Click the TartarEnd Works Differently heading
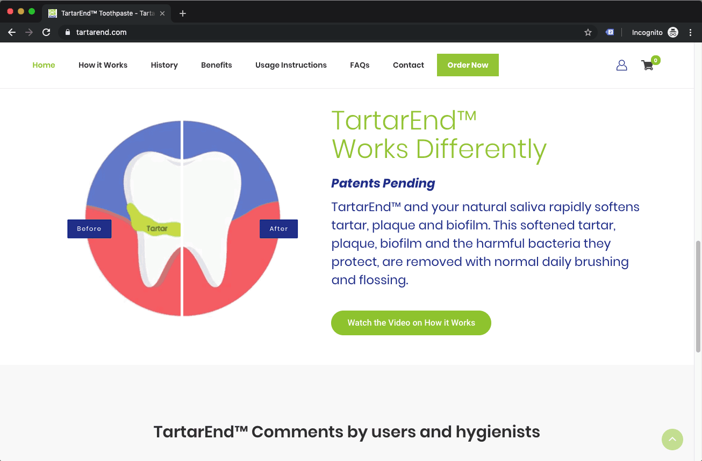702x461 pixels. [439, 135]
